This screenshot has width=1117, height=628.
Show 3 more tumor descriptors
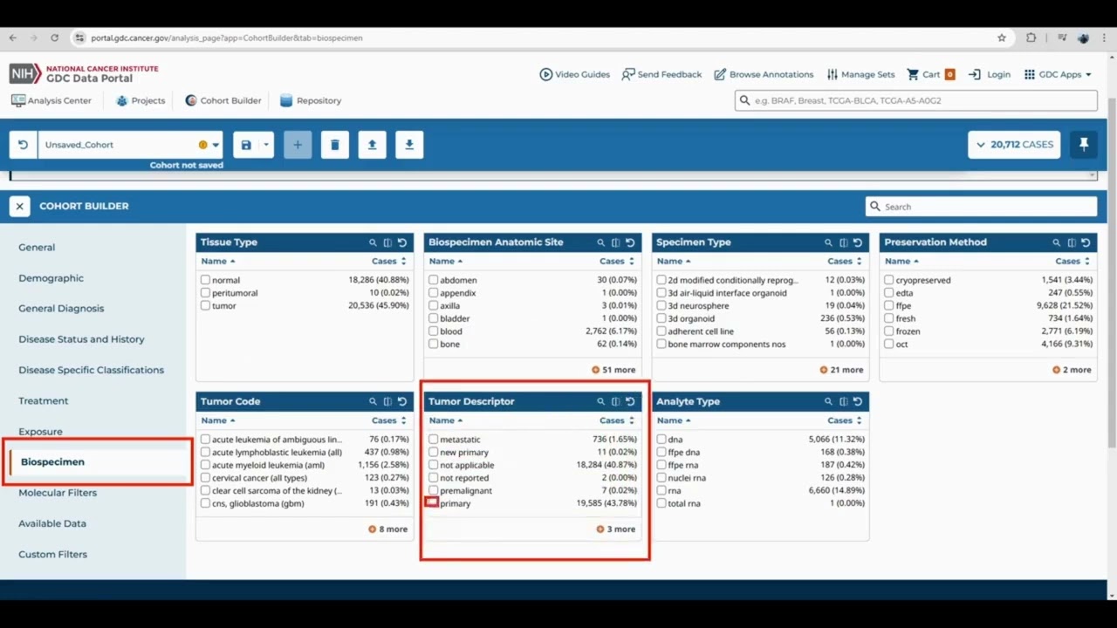pyautogui.click(x=616, y=529)
